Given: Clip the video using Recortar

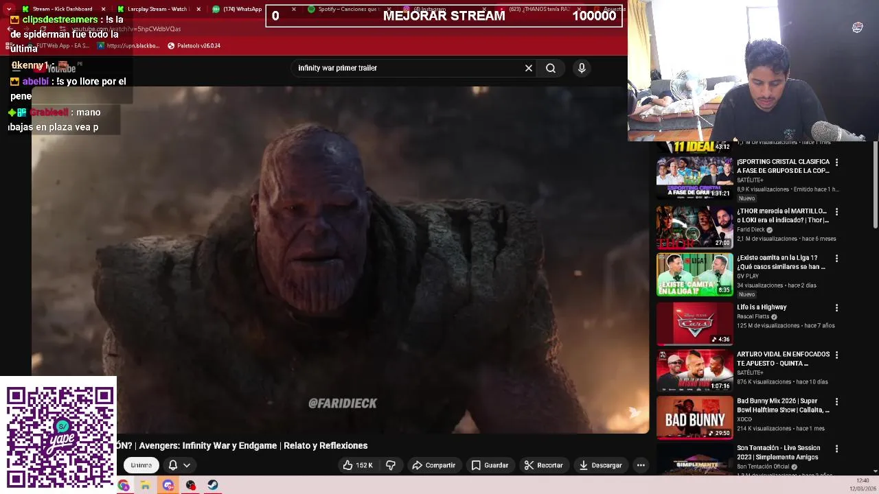Looking at the screenshot, I should pyautogui.click(x=543, y=465).
